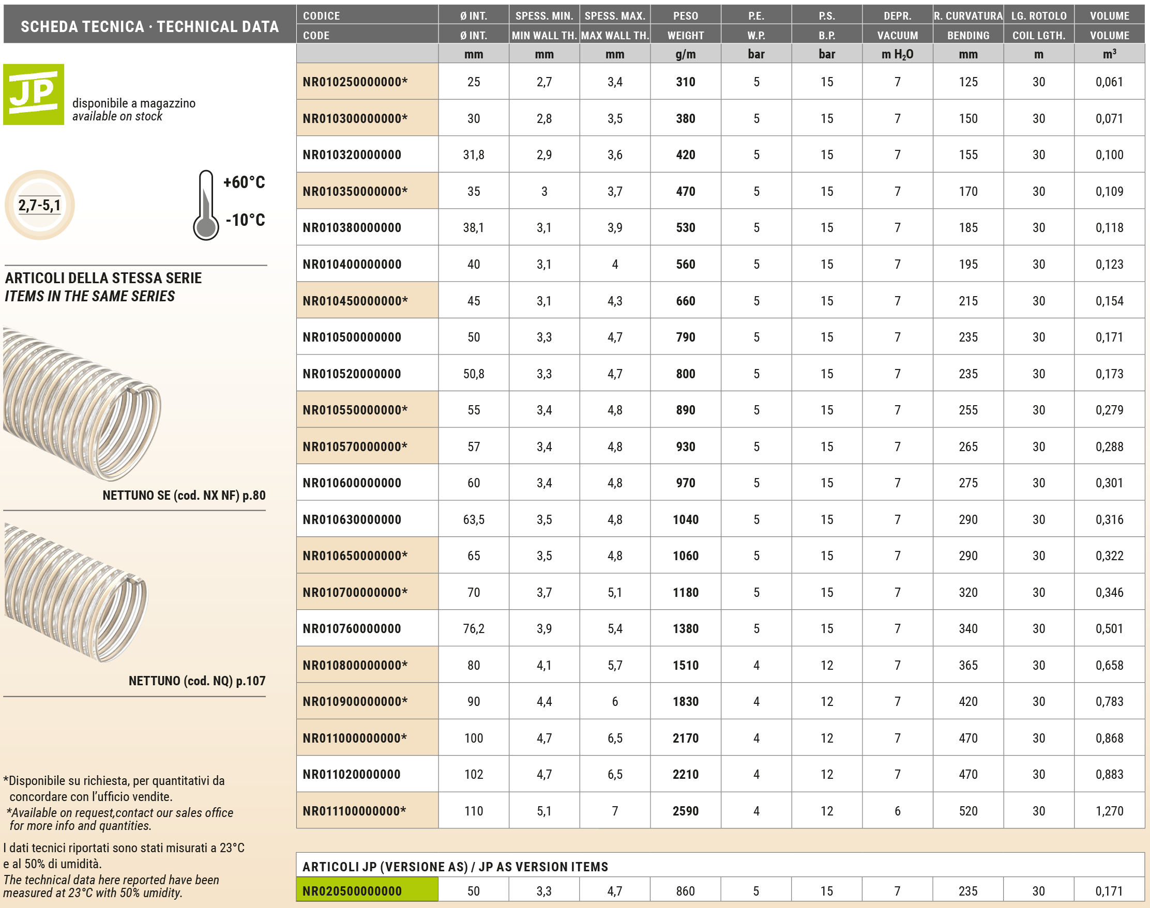Image resolution: width=1150 pixels, height=908 pixels.
Task: Click the SCHEDA TECNICA TECHNICAL DATA title
Action: point(149,26)
